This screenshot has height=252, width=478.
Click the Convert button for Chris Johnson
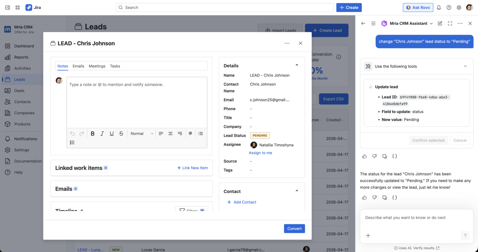pyautogui.click(x=294, y=228)
